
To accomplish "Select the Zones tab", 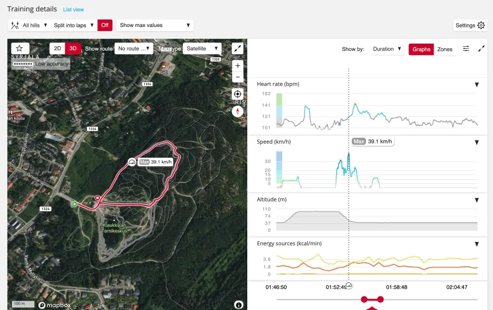I will [x=445, y=49].
